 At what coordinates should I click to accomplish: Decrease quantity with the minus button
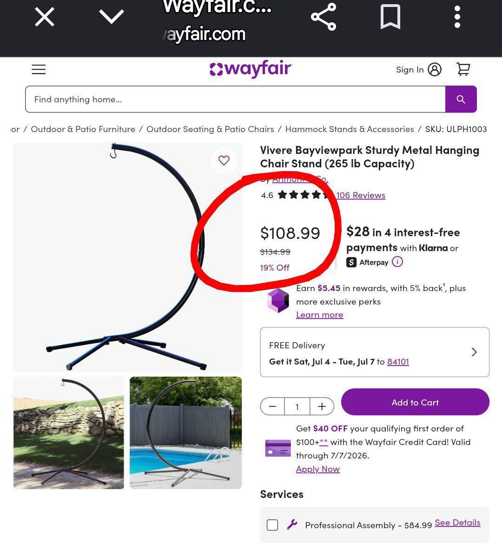coord(272,406)
